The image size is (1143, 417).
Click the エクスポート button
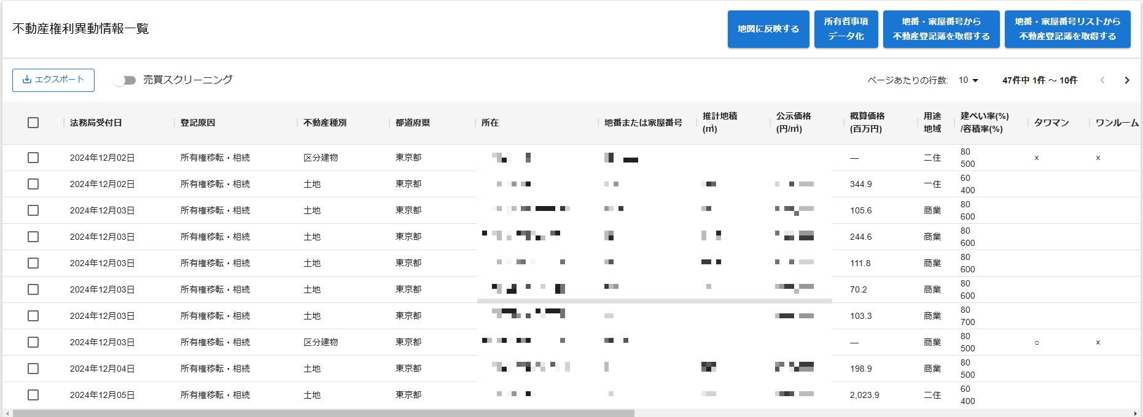point(53,80)
